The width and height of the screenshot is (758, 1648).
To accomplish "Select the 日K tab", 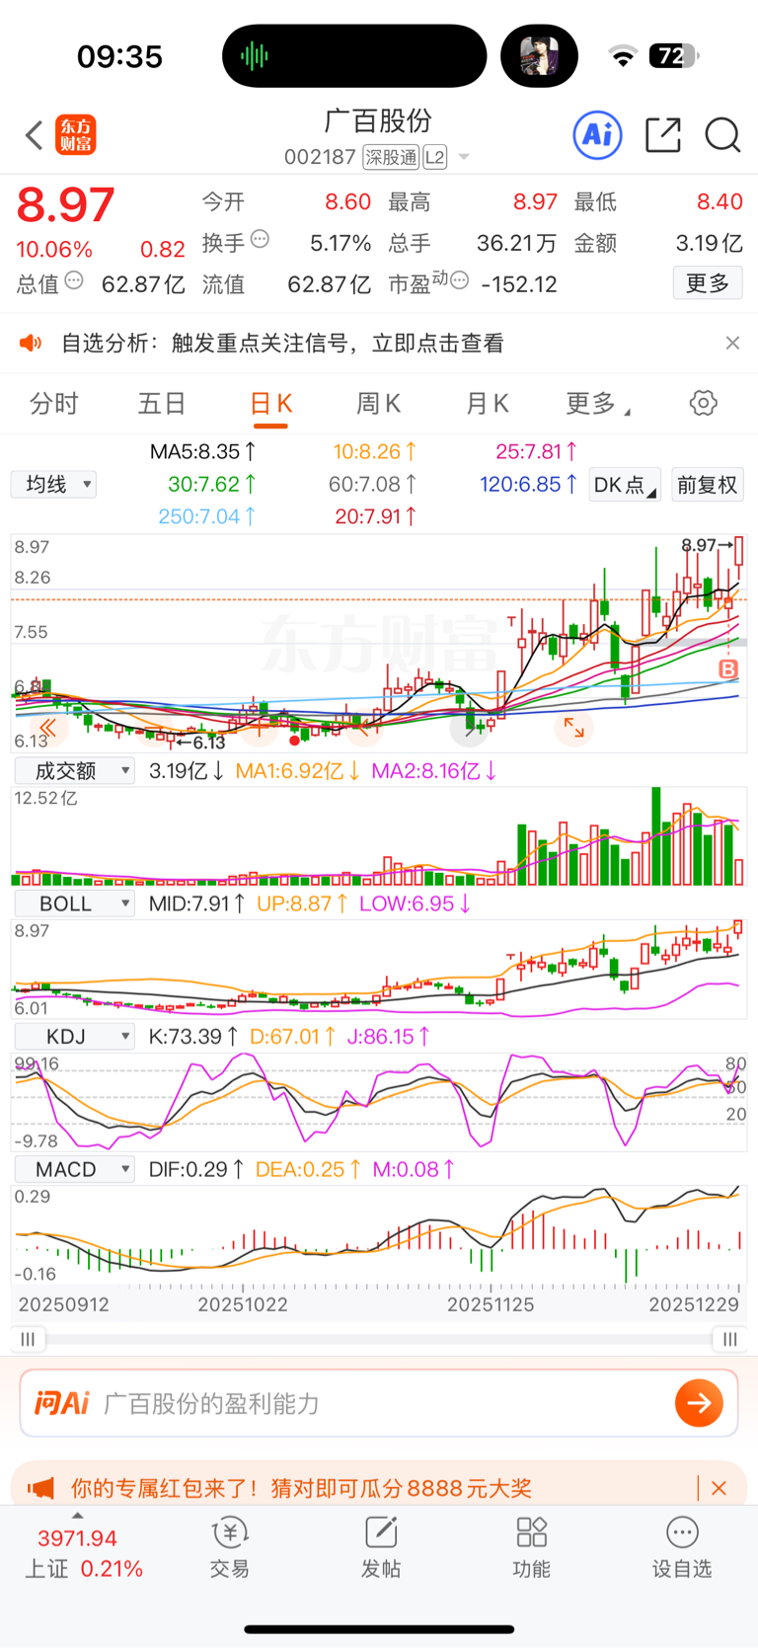I will point(270,404).
